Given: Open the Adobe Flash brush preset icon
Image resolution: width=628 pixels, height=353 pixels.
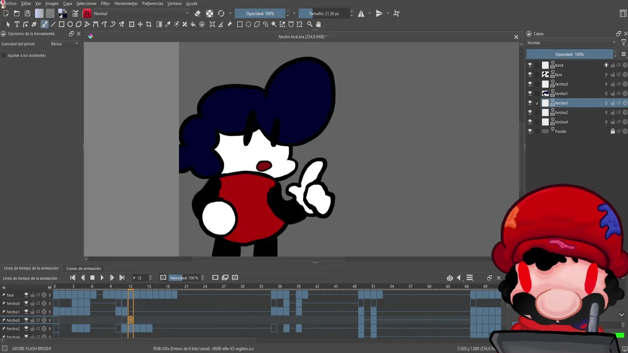Looking at the screenshot, I should click(x=87, y=14).
